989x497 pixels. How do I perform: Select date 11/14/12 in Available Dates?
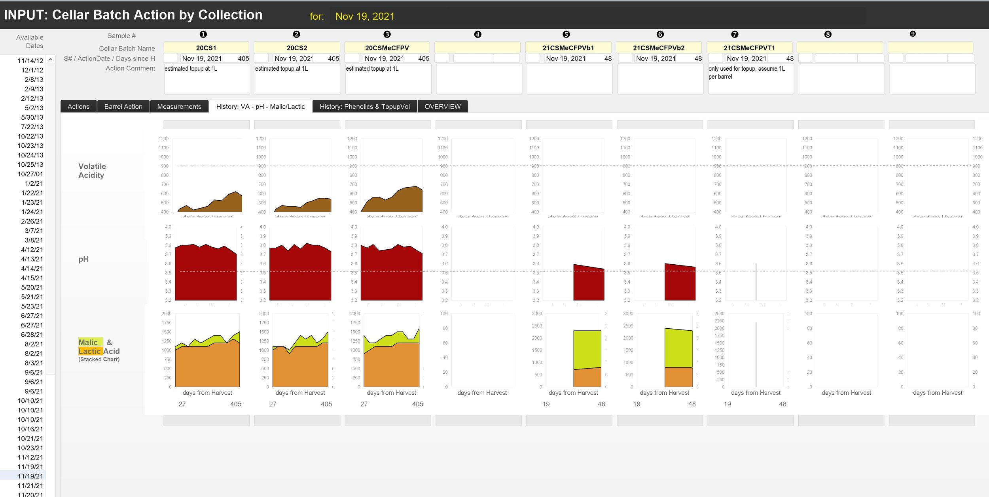tap(30, 60)
